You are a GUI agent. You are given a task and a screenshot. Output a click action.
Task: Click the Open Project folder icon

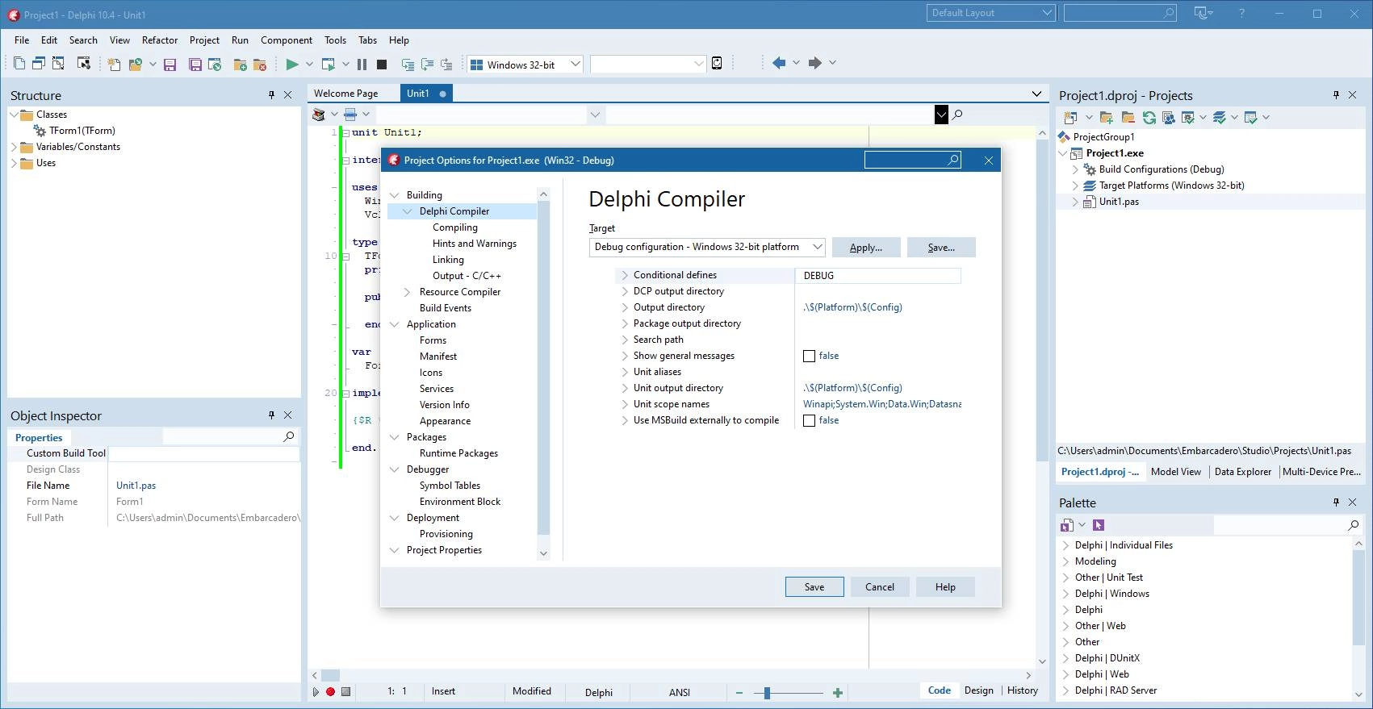(x=135, y=64)
